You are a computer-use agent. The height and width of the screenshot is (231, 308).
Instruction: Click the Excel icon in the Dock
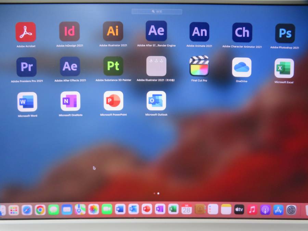(x=173, y=209)
